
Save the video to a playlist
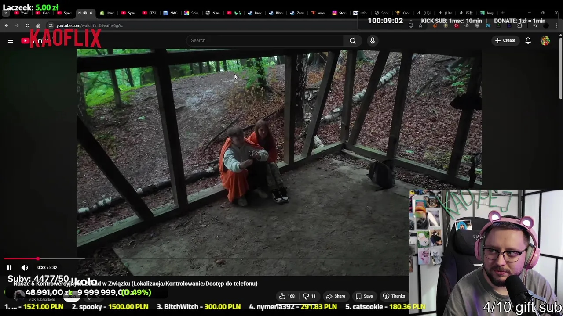pyautogui.click(x=364, y=296)
